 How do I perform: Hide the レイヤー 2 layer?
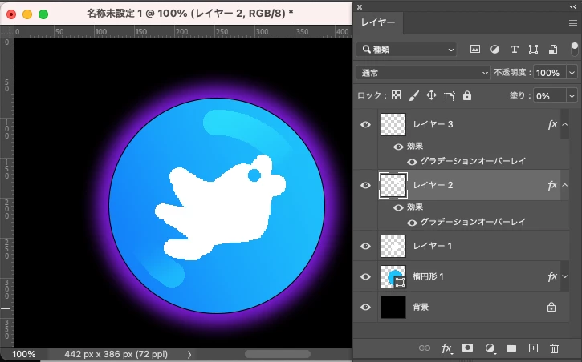point(365,185)
